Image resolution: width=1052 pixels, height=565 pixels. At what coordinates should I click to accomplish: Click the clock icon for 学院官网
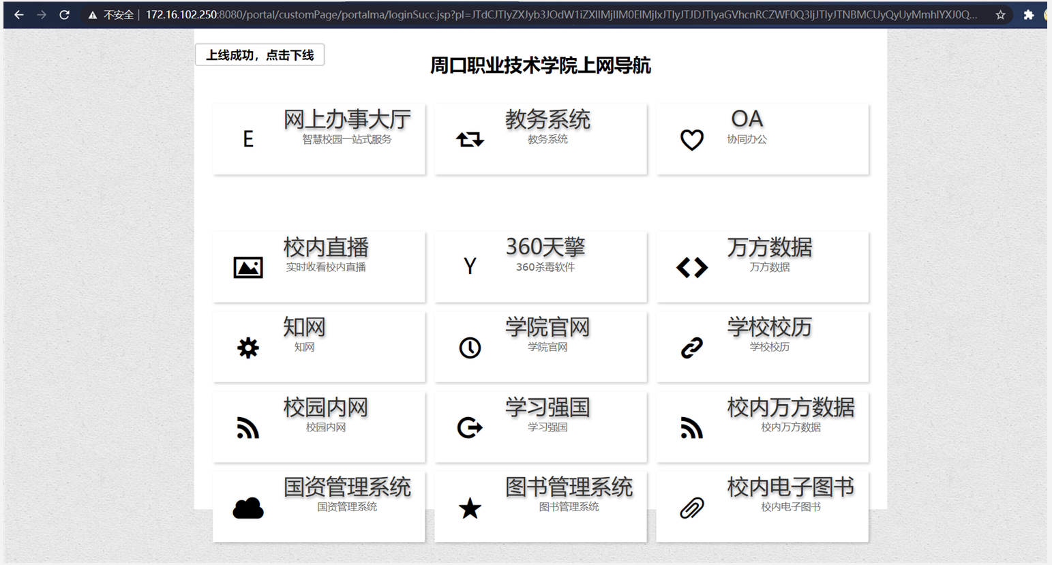tap(470, 348)
